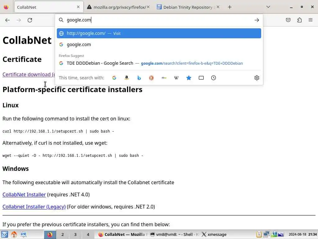Click the go arrow in the address bar
The image size is (318, 239).
pos(257,20)
